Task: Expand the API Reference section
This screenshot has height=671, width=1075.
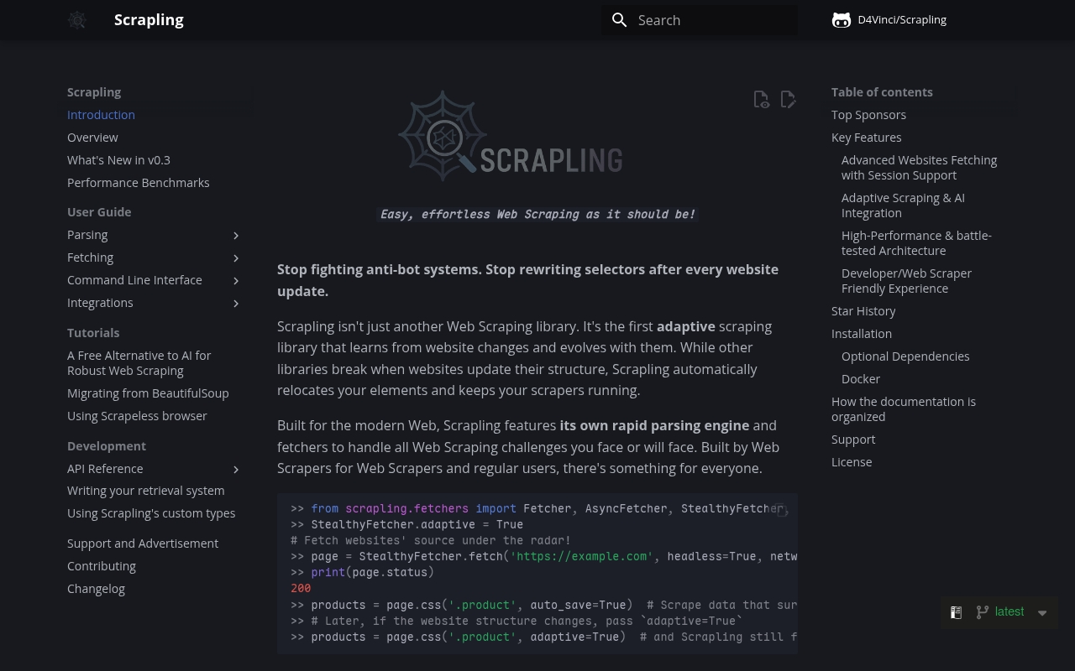Action: [236, 470]
